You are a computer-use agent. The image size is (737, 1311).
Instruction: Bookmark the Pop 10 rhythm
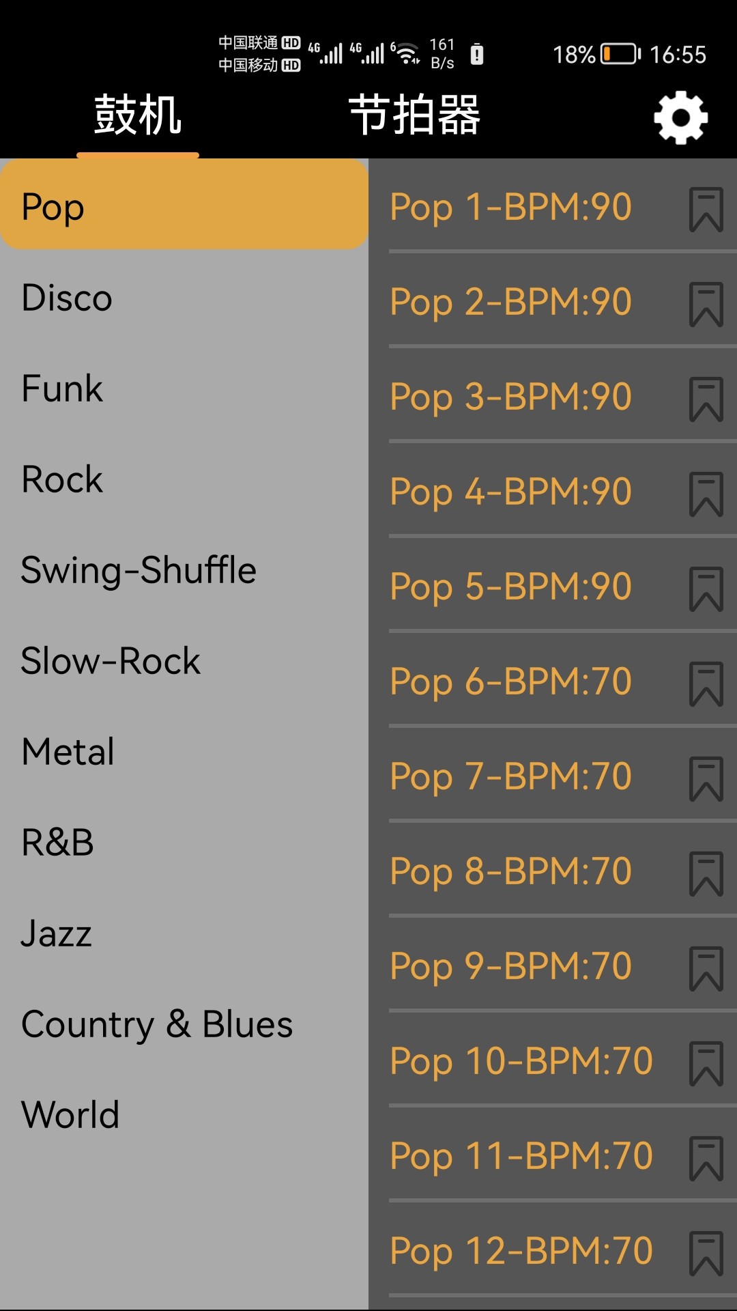point(706,1064)
